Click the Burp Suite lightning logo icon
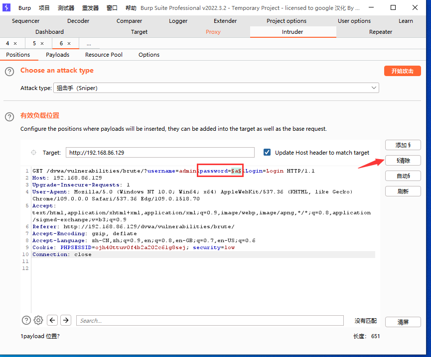 (6, 7)
